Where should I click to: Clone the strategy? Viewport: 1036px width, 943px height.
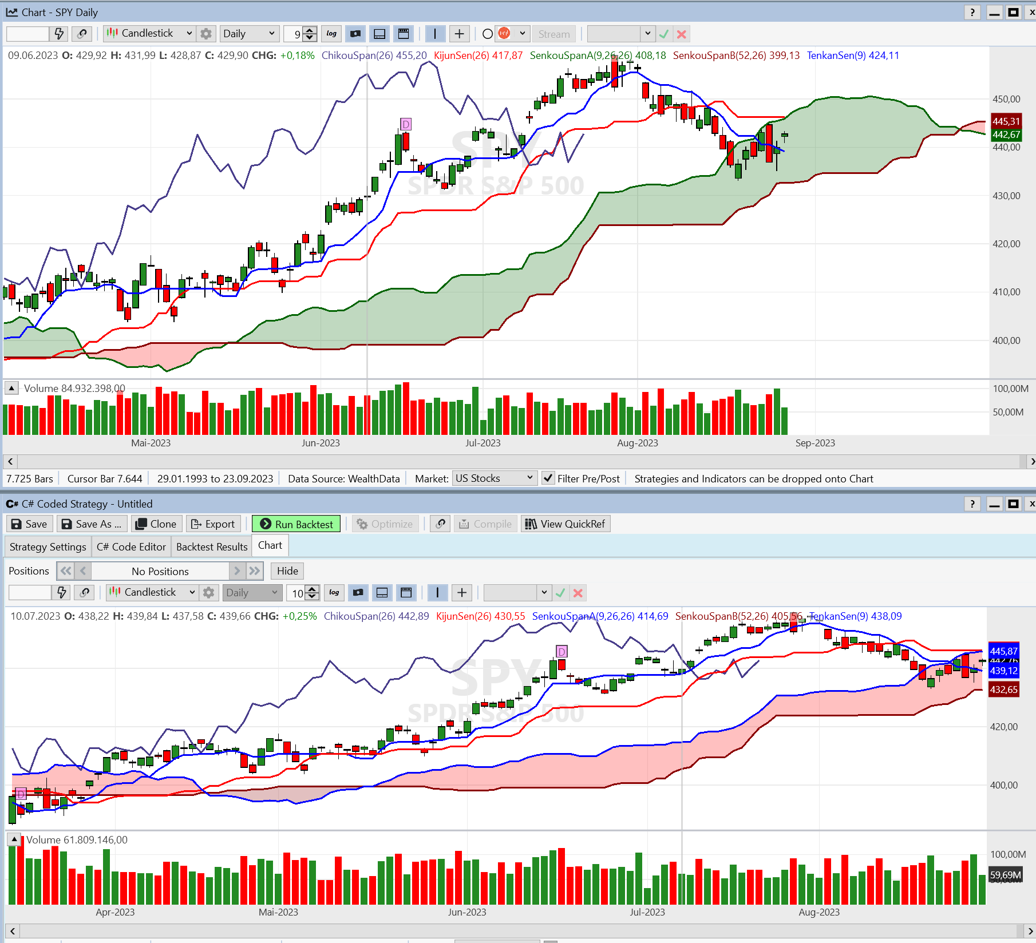pos(156,524)
